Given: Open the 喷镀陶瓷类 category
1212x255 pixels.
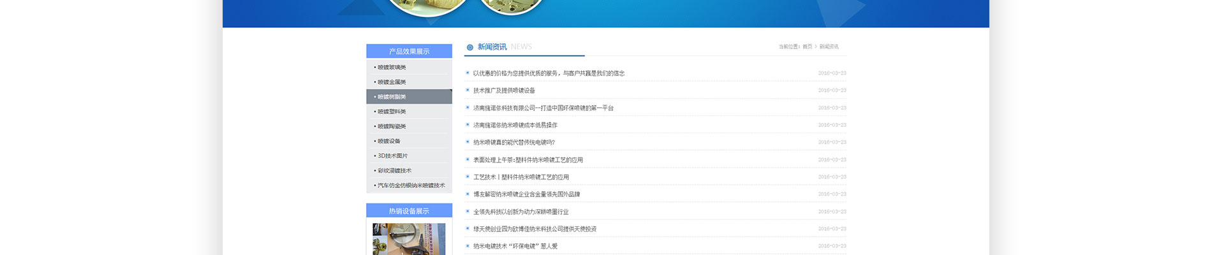Looking at the screenshot, I should click(x=392, y=126).
